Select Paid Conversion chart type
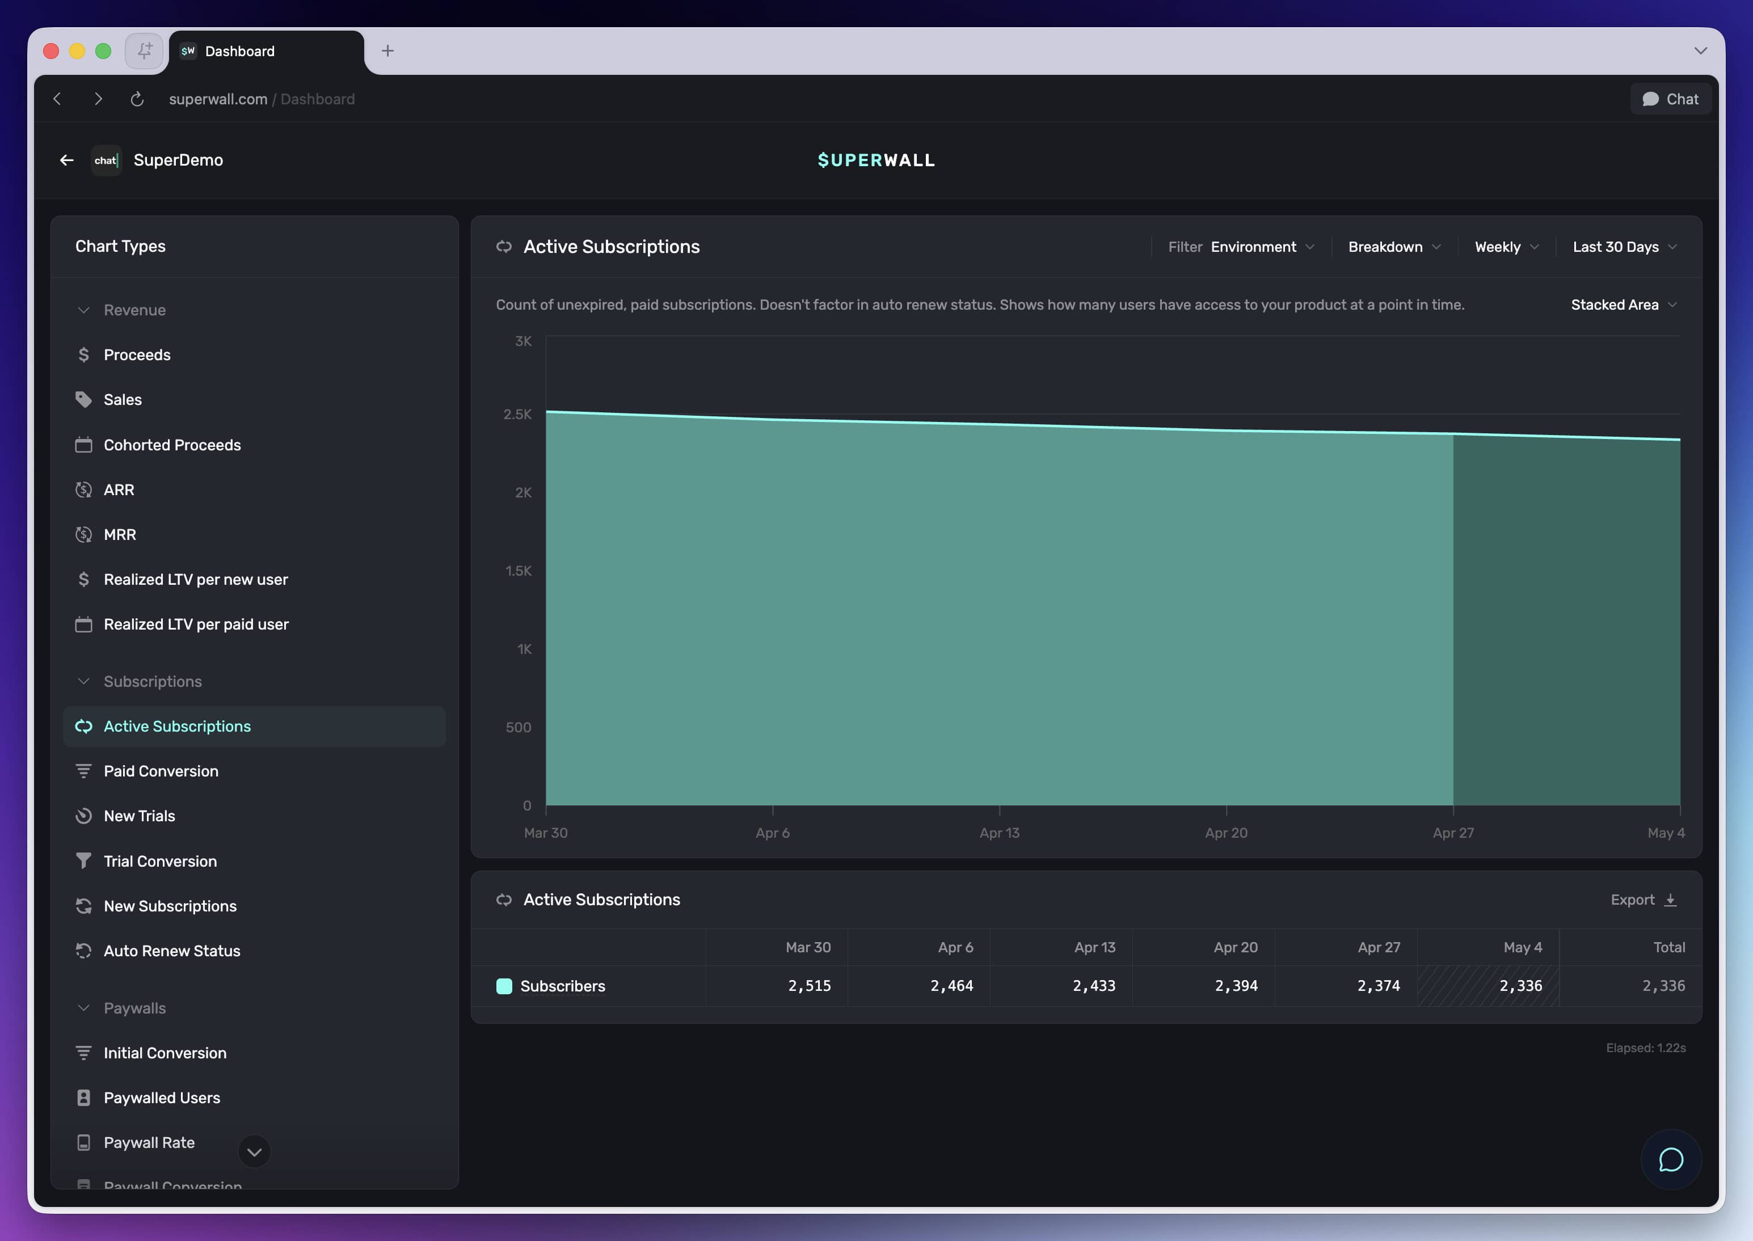 pyautogui.click(x=255, y=771)
